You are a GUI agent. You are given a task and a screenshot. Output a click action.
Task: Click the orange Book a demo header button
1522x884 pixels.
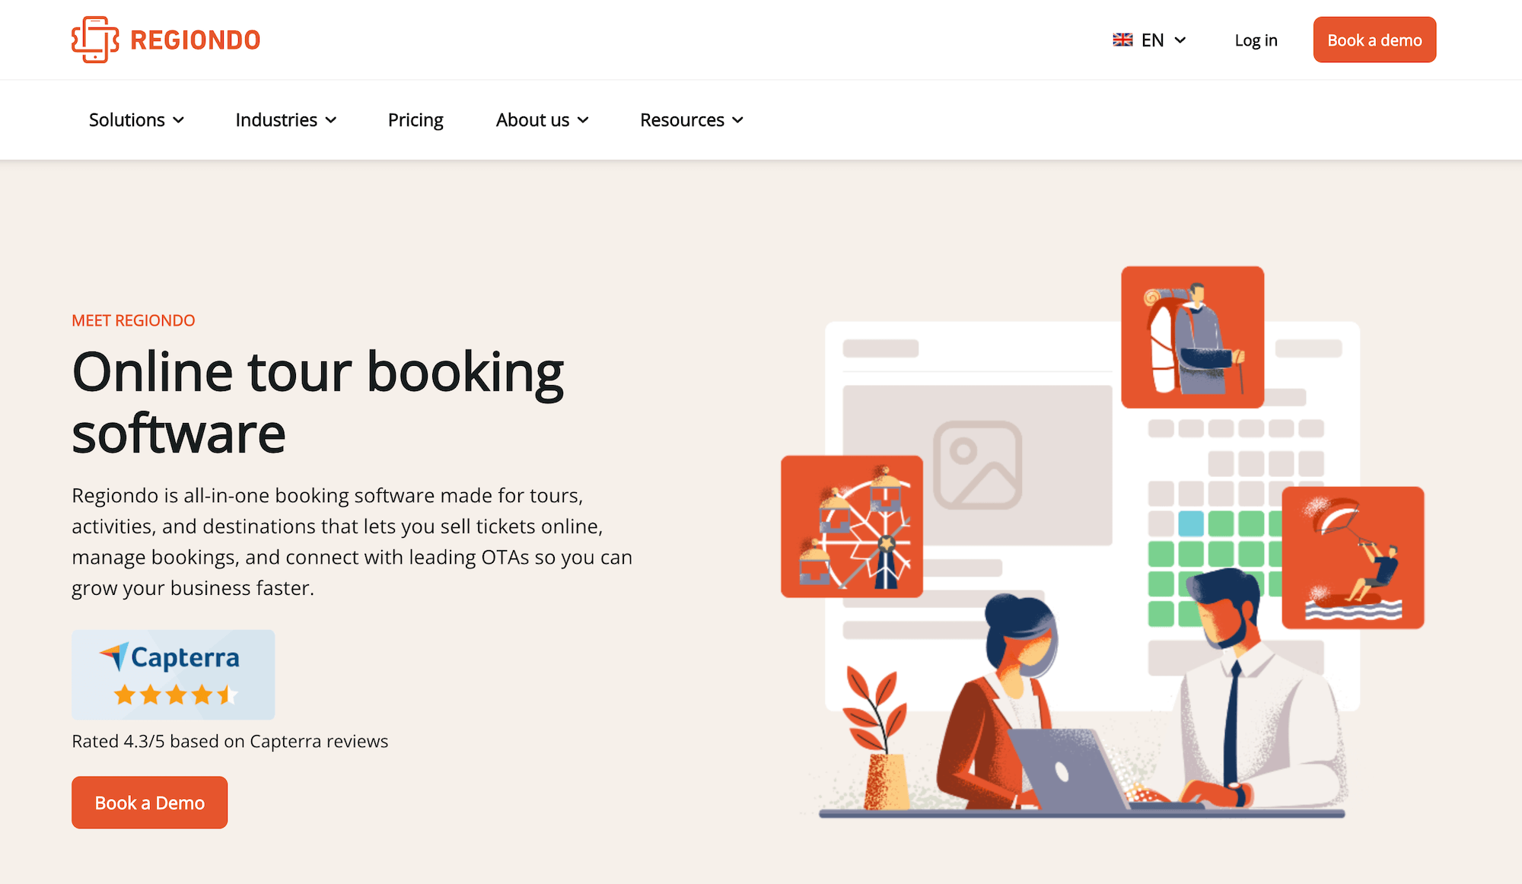pyautogui.click(x=1374, y=39)
